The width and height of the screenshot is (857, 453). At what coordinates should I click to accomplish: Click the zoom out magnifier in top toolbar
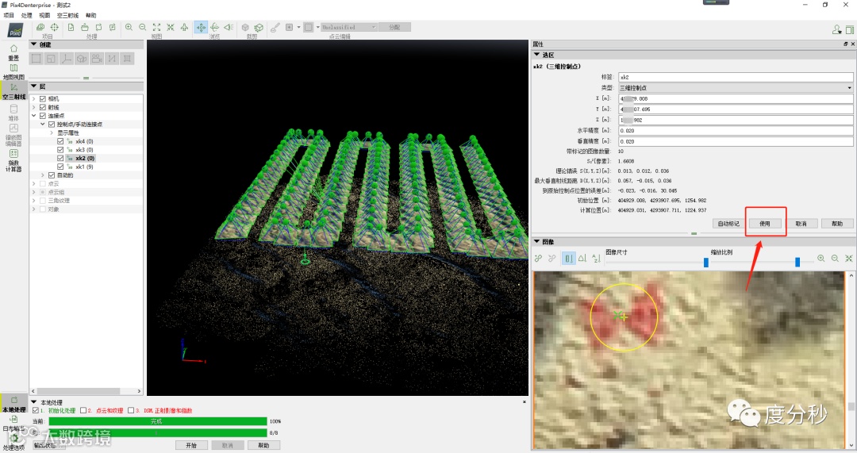point(141,28)
